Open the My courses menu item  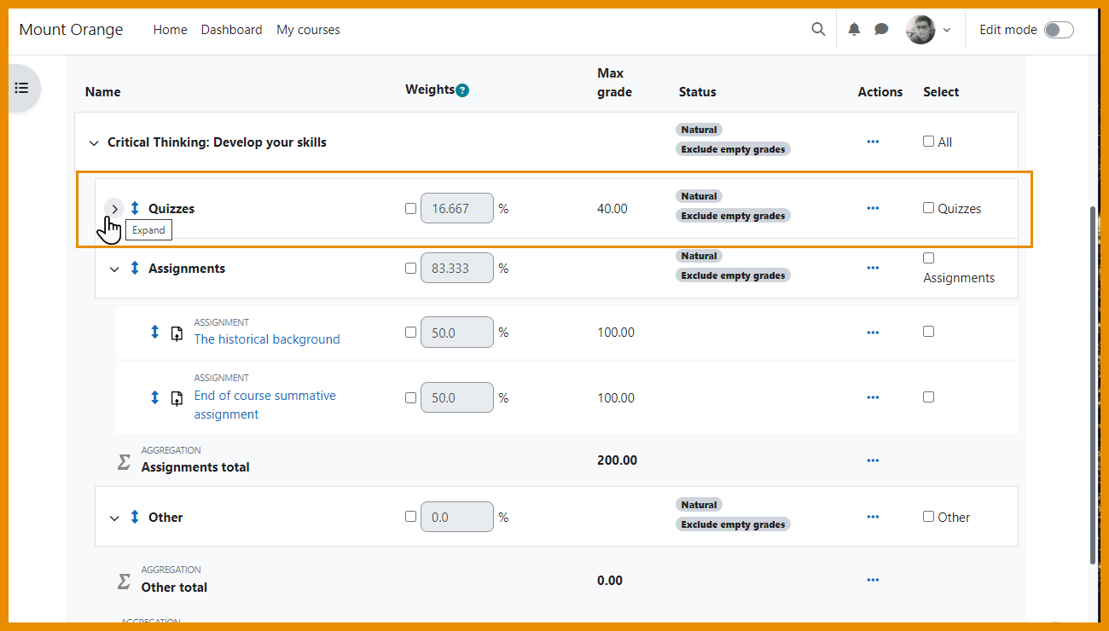tap(307, 29)
